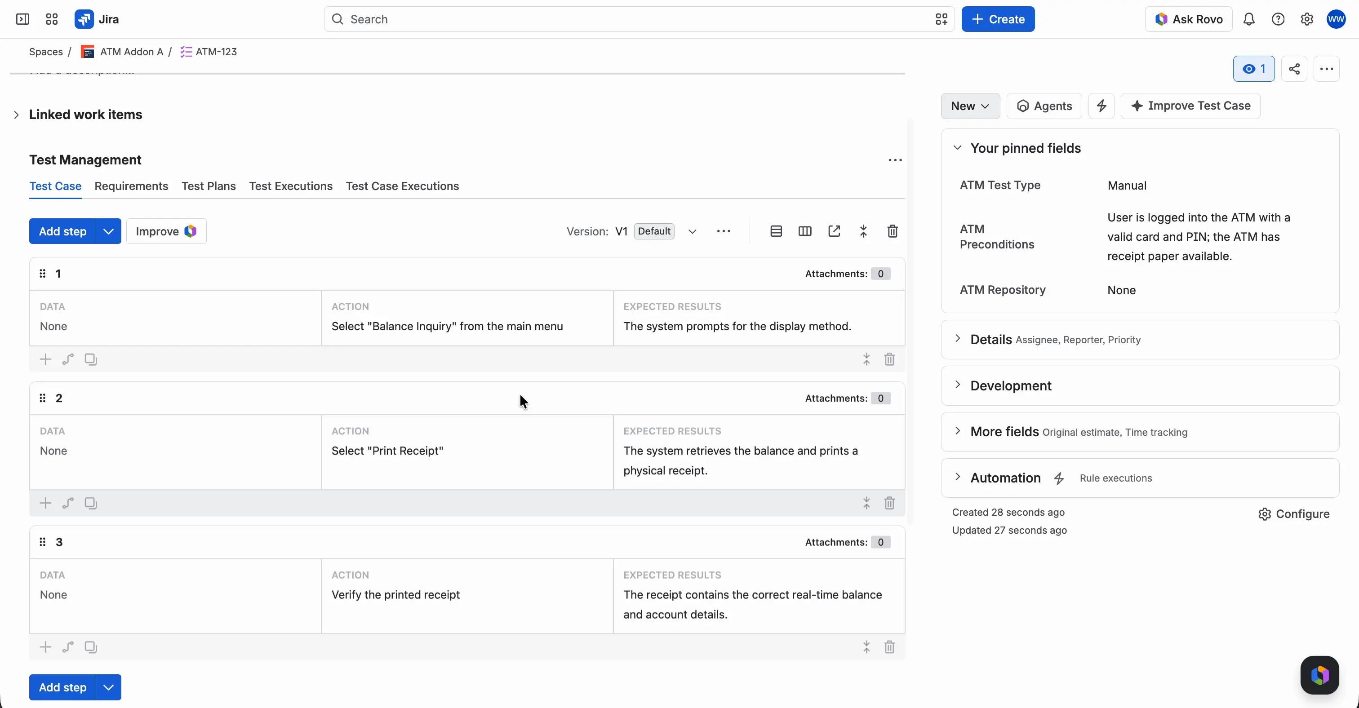
Task: Open the top Add step dropdown arrow
Action: (108, 231)
